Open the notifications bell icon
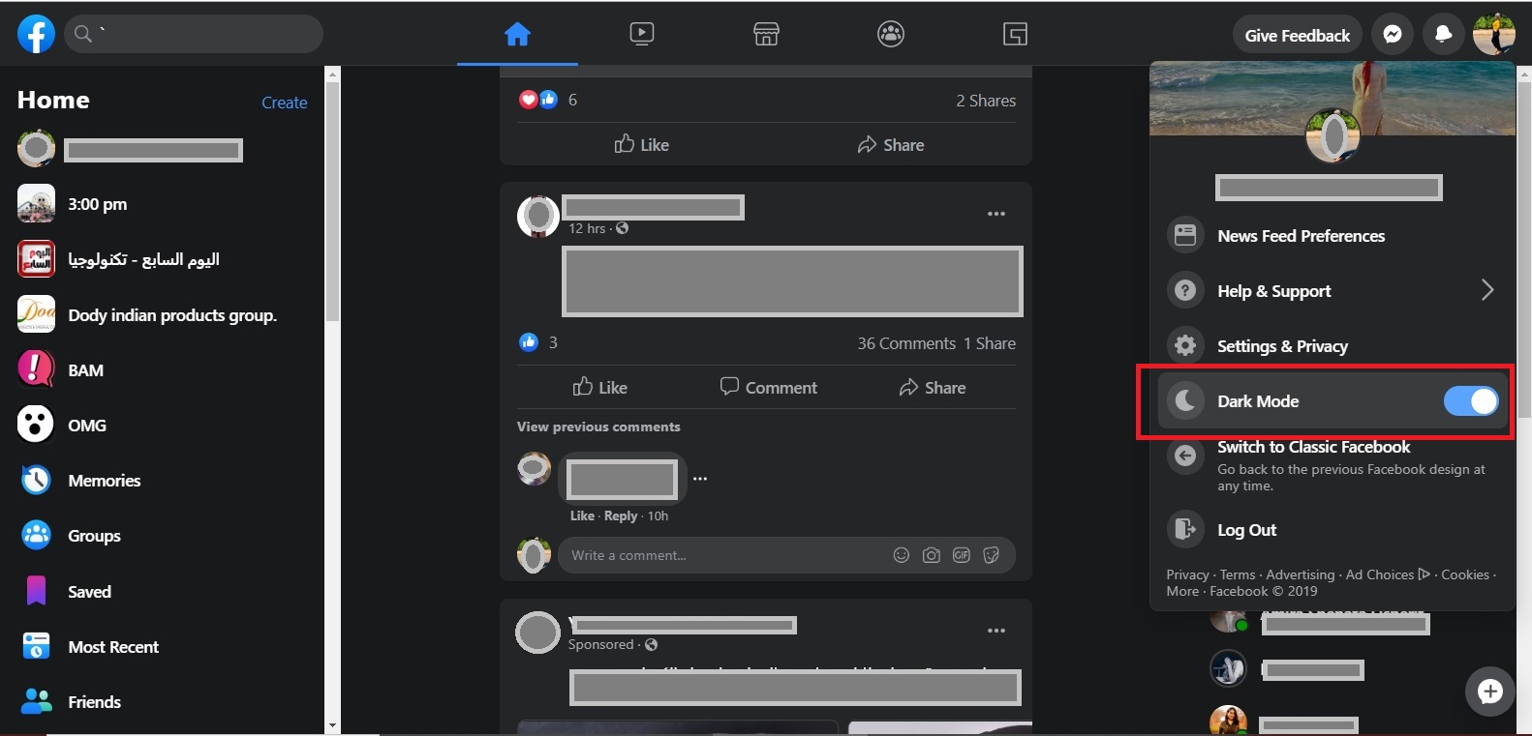The height and width of the screenshot is (736, 1532). coord(1443,35)
